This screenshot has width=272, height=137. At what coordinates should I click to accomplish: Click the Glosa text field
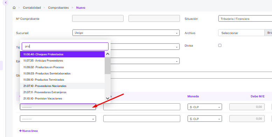click(x=191, y=75)
